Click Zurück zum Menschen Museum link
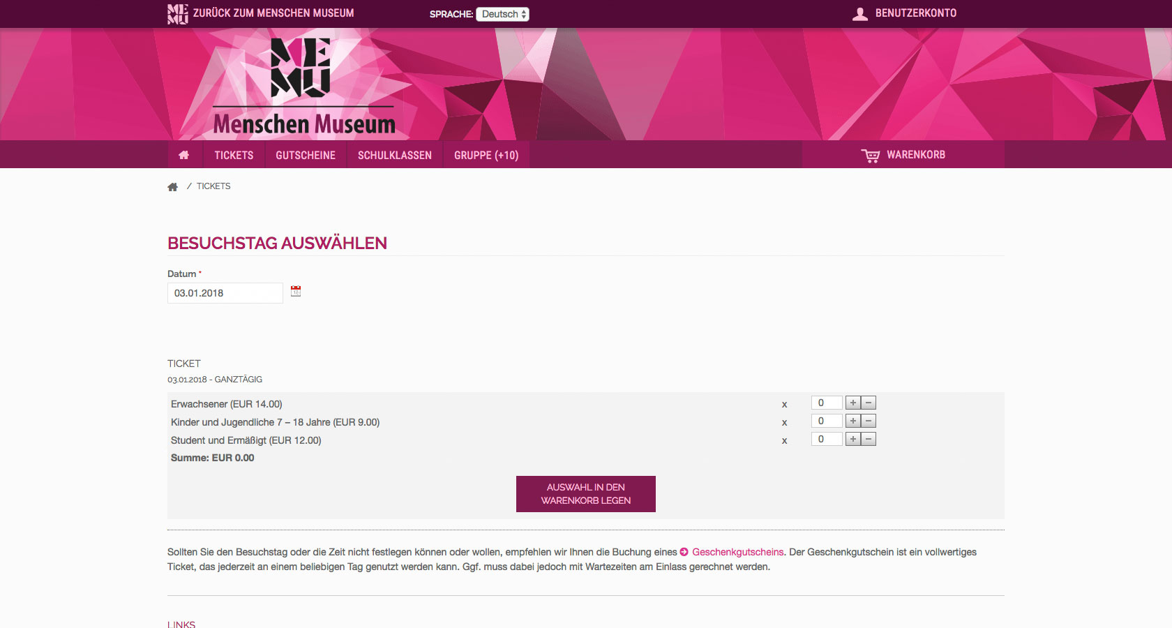This screenshot has height=628, width=1172. click(273, 13)
